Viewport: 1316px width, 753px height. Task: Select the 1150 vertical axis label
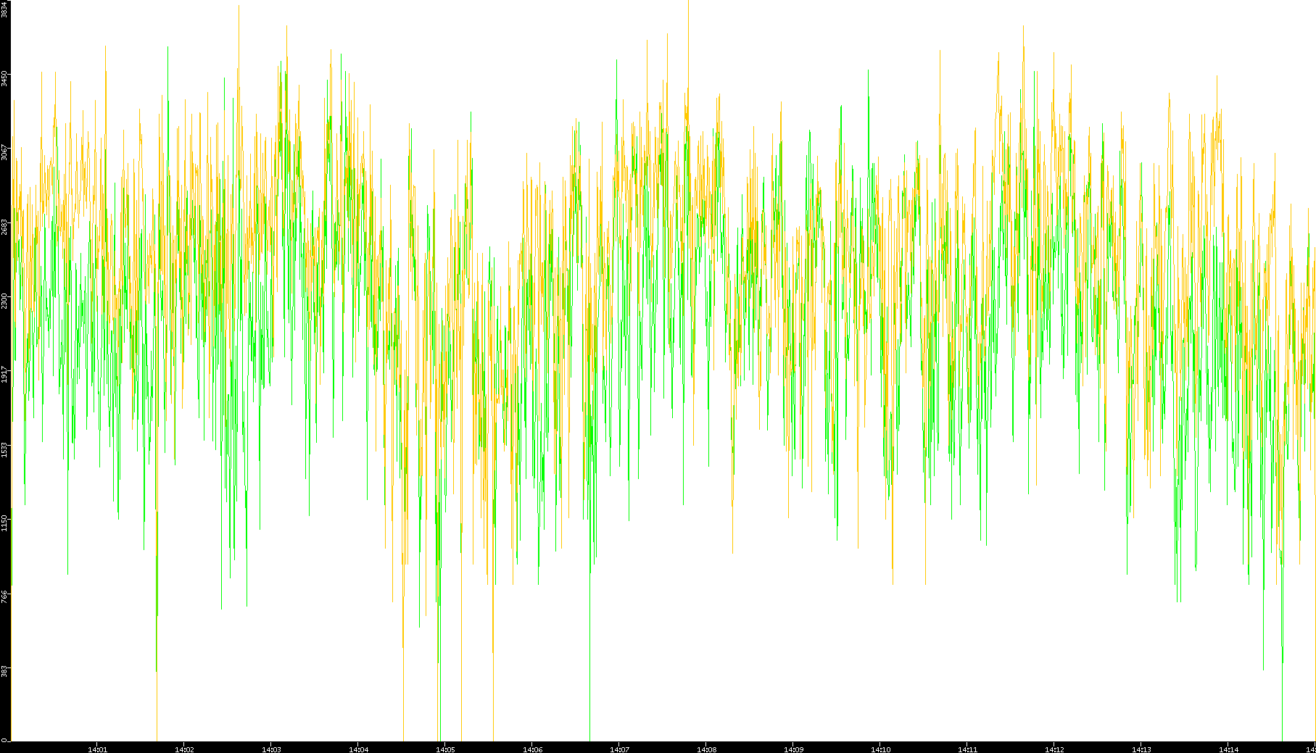tap(4, 523)
